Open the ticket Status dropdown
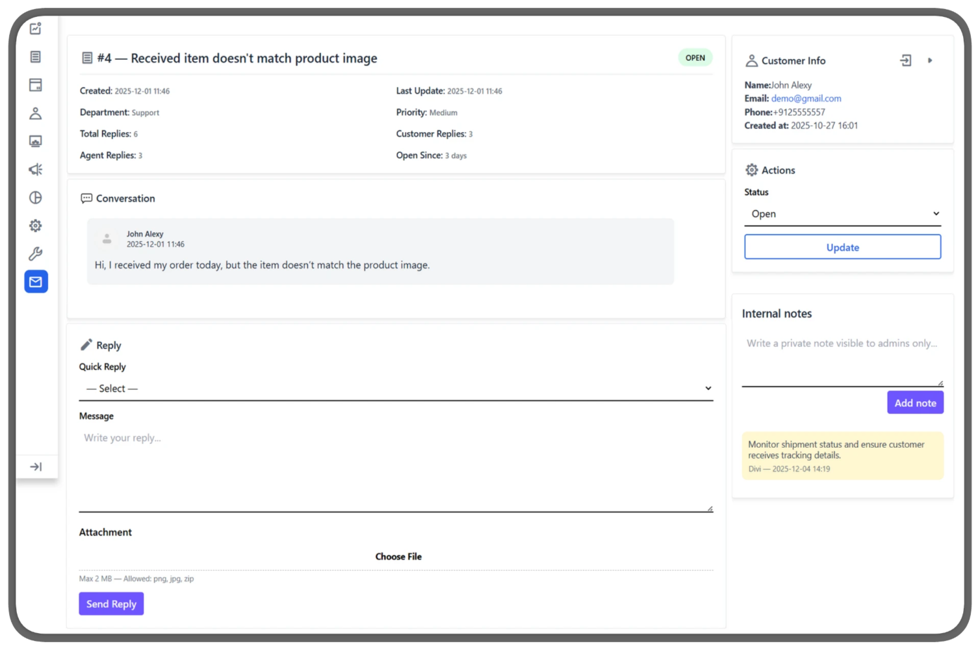 coord(842,213)
